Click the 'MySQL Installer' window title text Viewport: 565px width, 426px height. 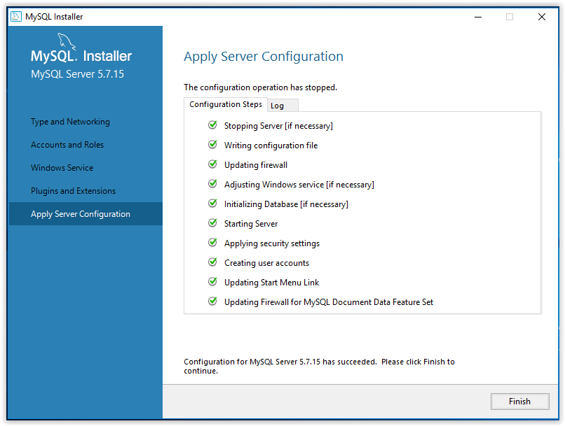(x=54, y=17)
